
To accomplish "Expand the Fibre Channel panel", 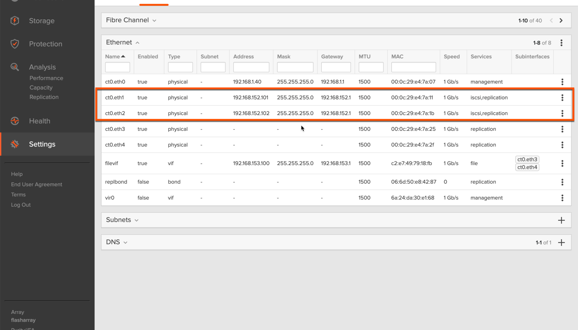I will 154,21.
